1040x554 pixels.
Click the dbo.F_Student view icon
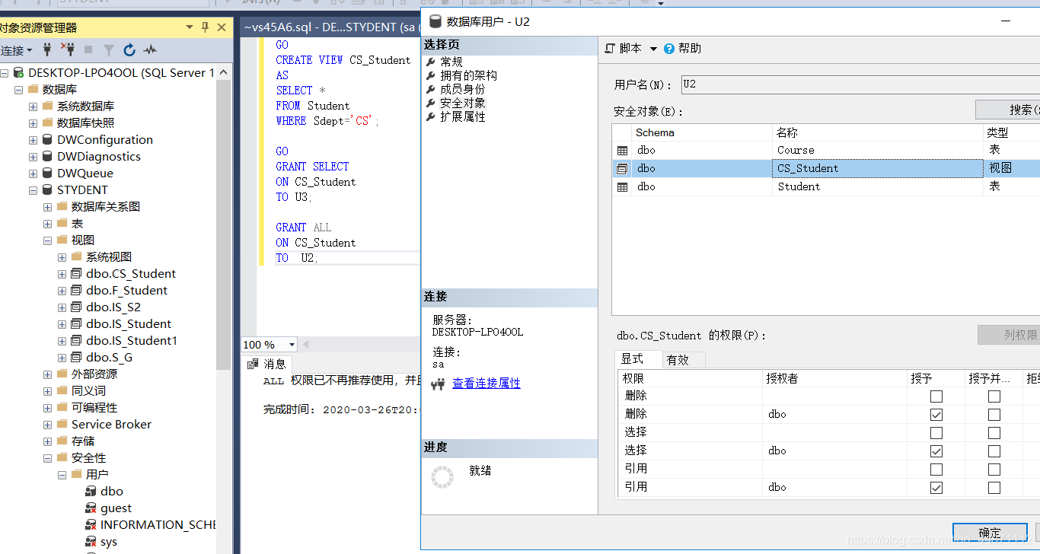pyautogui.click(x=76, y=291)
